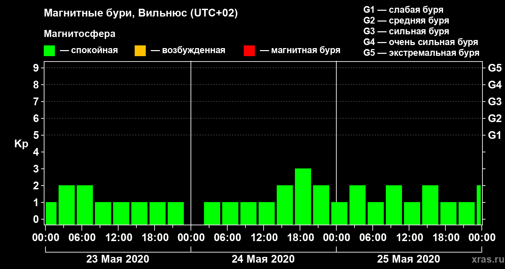
Task: Click the 'G2 — средняя буря' legend line
Action: 406,21
